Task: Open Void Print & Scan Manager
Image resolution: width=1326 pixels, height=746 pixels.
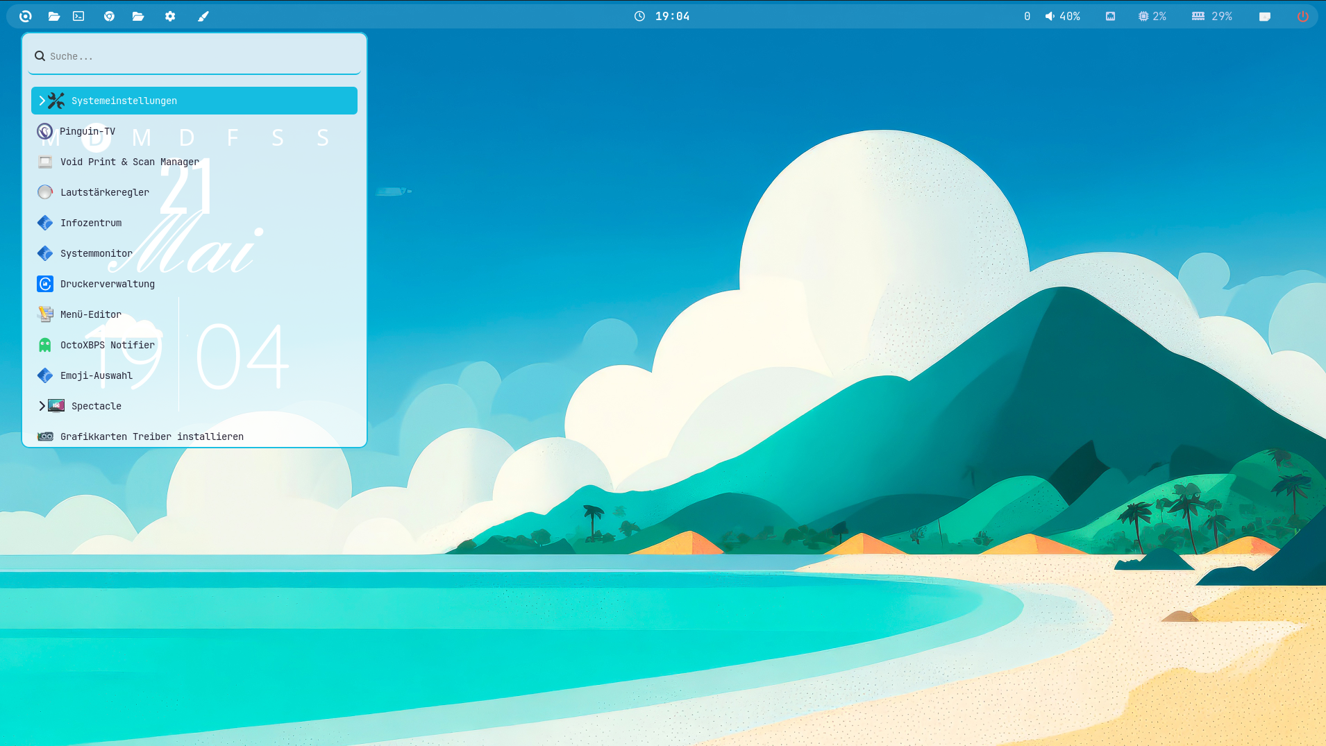Action: point(194,162)
